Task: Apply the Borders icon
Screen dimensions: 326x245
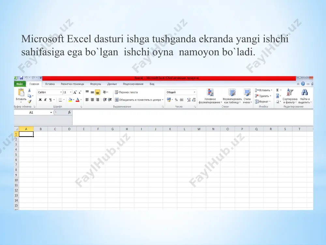Action: 60,100
